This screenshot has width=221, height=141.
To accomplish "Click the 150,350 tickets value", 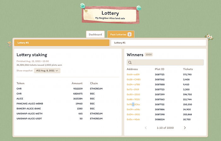I will click(188, 105).
